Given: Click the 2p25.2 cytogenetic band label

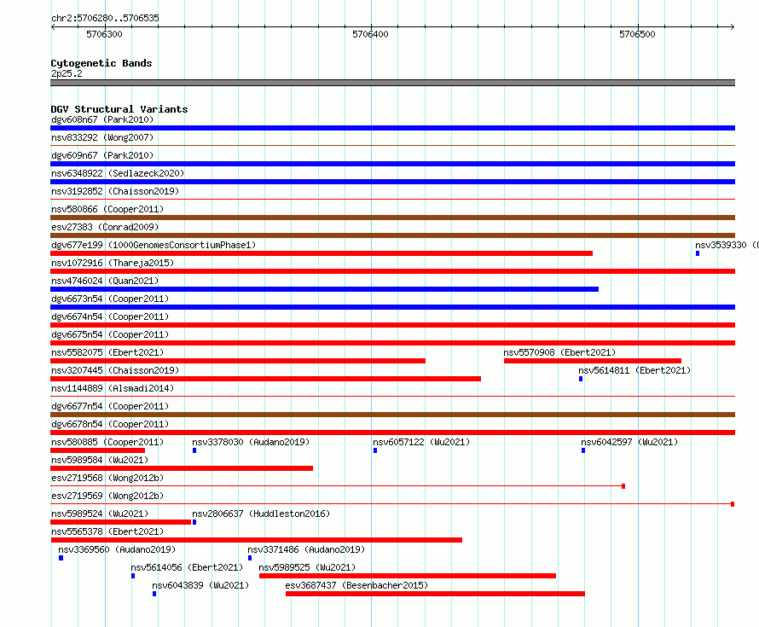Looking at the screenshot, I should [x=67, y=73].
